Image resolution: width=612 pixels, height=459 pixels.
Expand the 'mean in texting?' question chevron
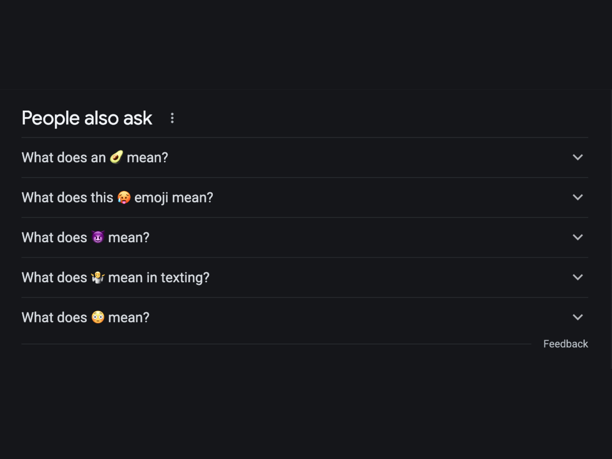(x=578, y=277)
